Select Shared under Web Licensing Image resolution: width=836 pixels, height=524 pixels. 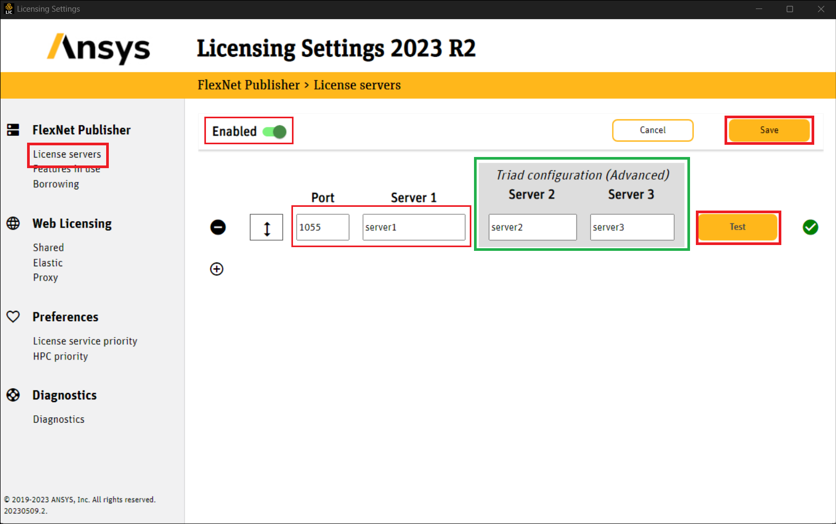[48, 248]
